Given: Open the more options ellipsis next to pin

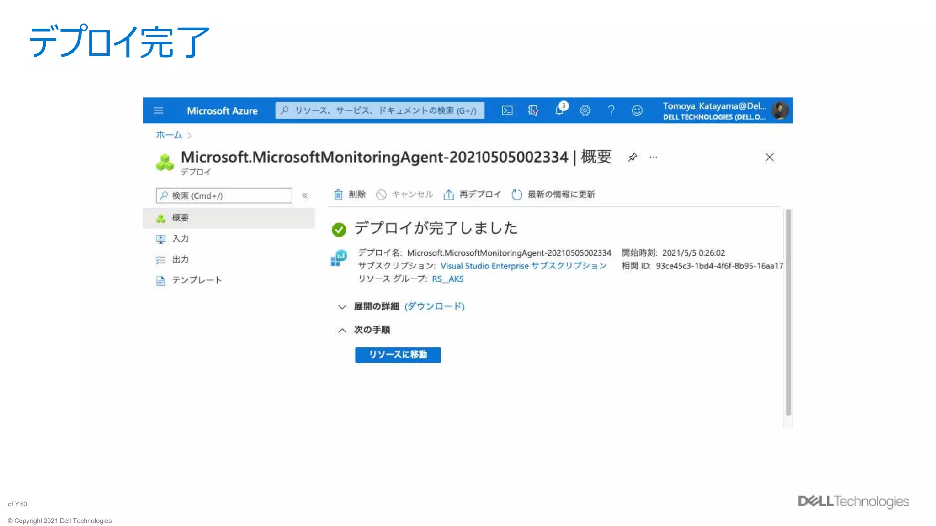Looking at the screenshot, I should (x=654, y=157).
